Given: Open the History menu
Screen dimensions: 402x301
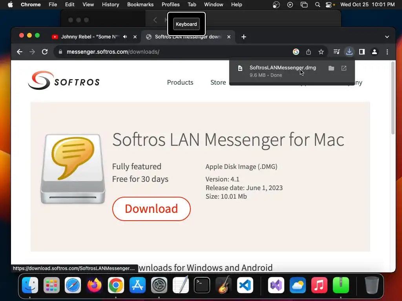Looking at the screenshot, I should point(110,5).
